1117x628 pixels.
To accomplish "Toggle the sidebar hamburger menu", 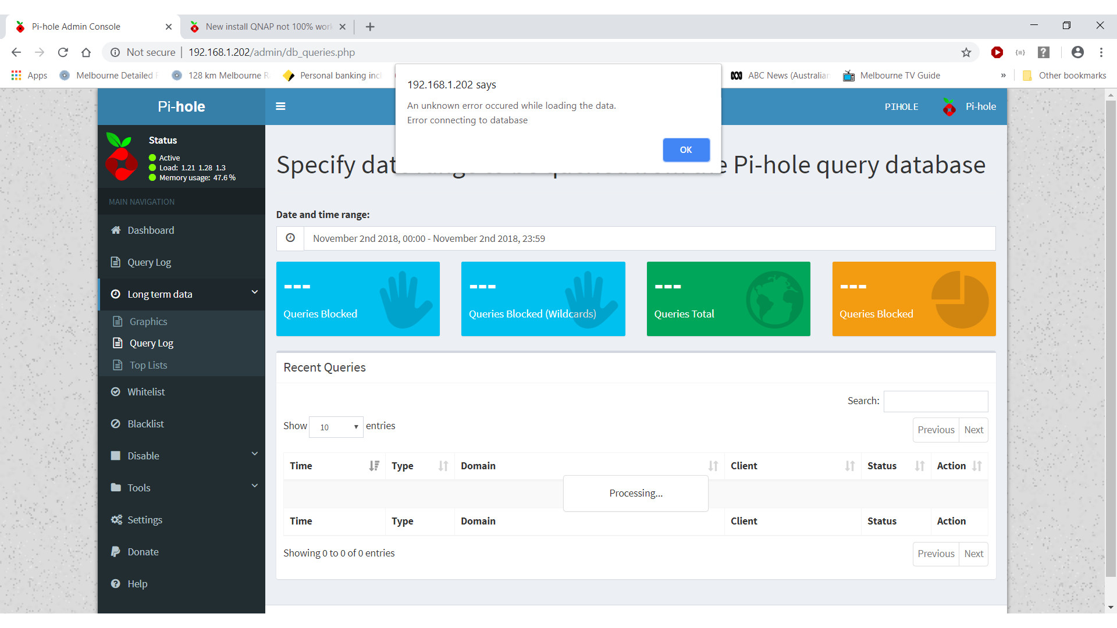I will click(280, 106).
